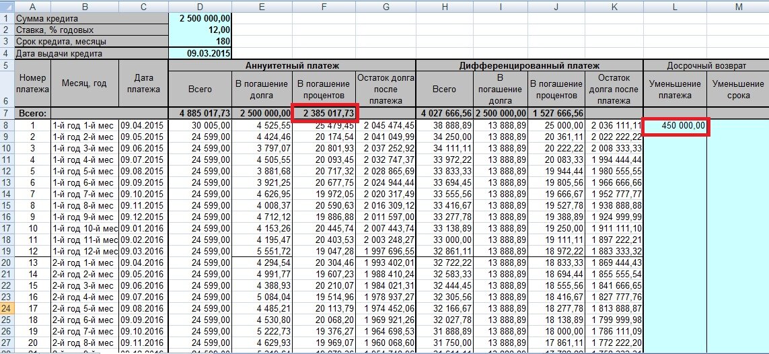The height and width of the screenshot is (354, 769).
Task: Click the 'Аннуитетный платеж' header cell
Action: (292, 65)
